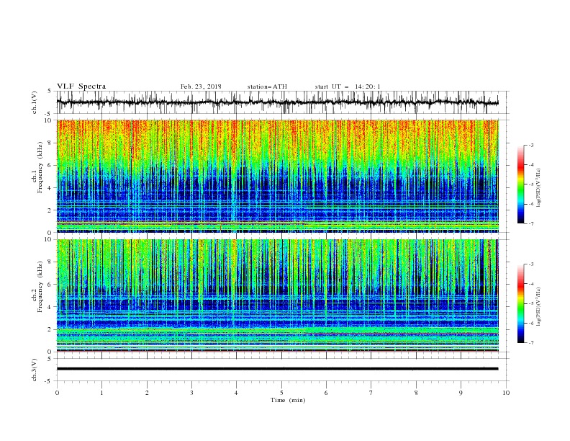Click the "5" tick on ch.1(V) axis
Viewport: 570px width, 441px height.
click(50, 91)
